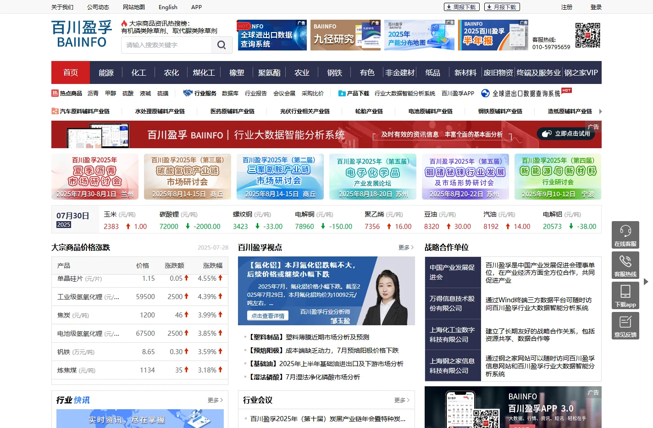Click the 焦炭 row in price table
Image resolution: width=653 pixels, height=428 pixels.
tap(140, 315)
